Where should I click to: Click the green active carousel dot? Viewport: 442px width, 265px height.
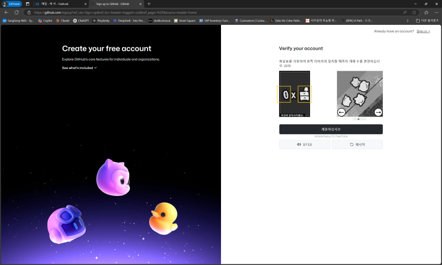(358, 119)
